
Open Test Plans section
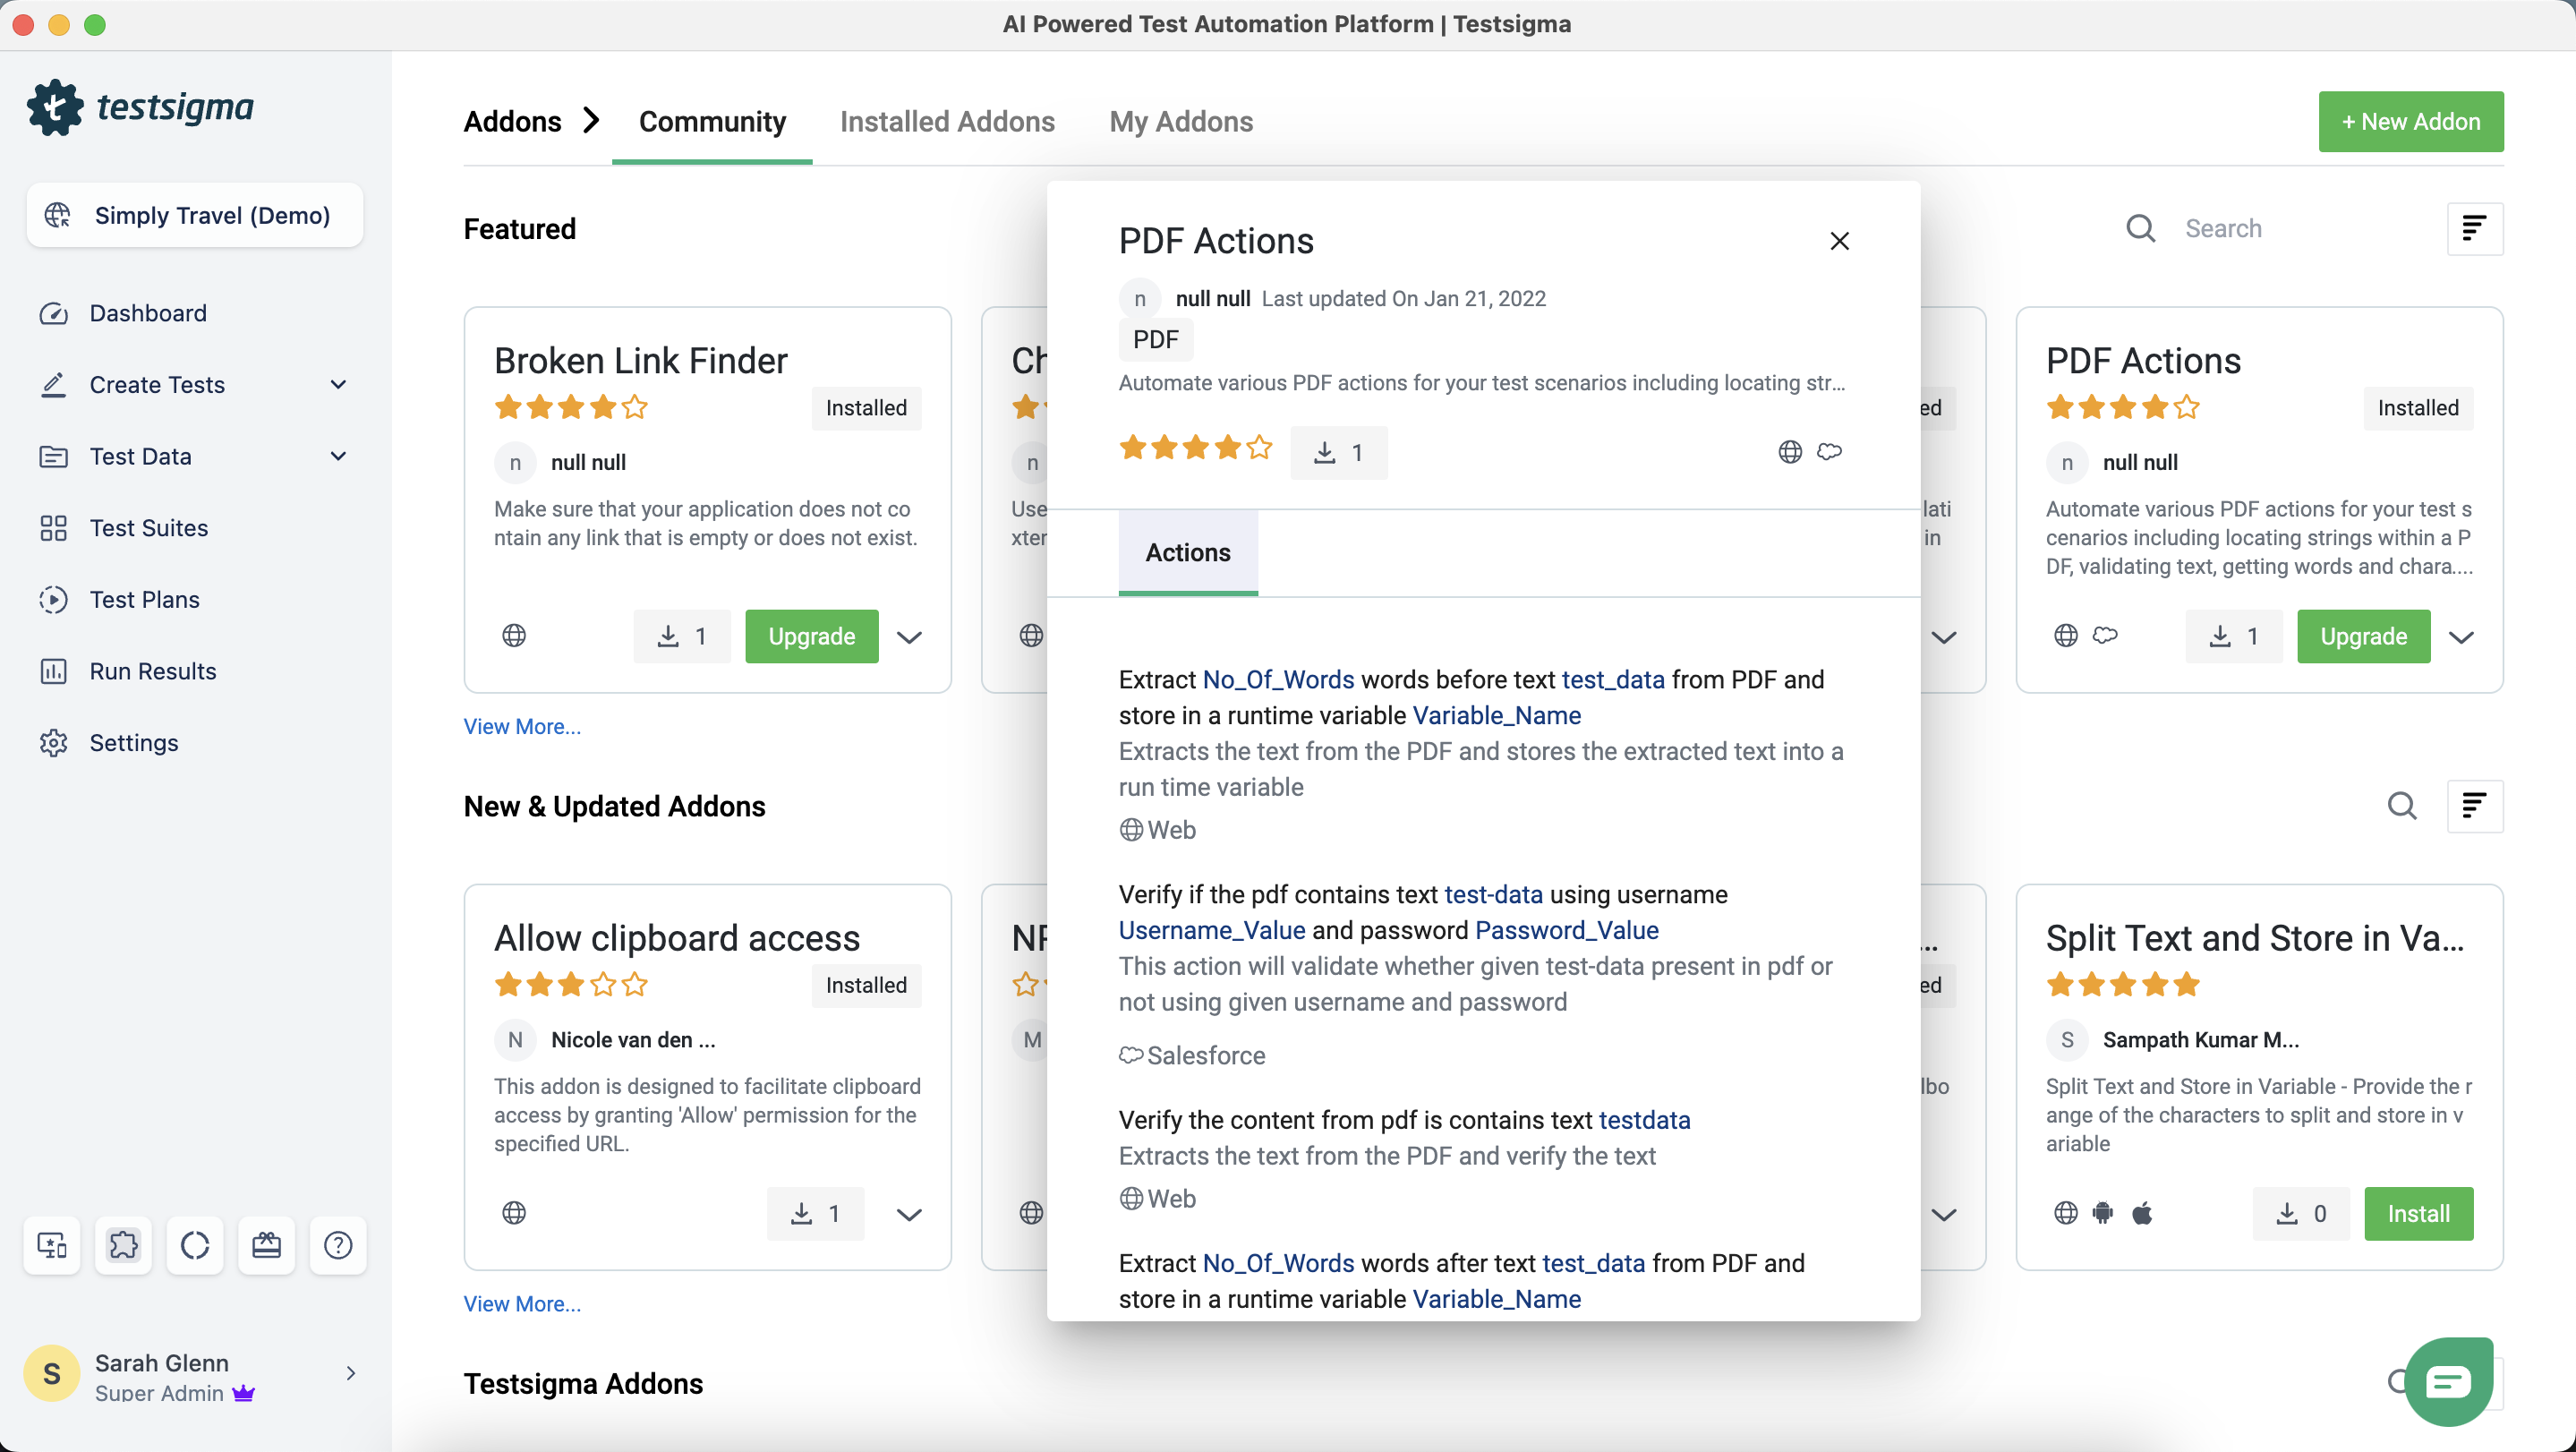pyautogui.click(x=145, y=599)
